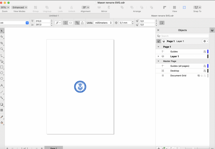
Task: Select the Text tool
Action: (2, 85)
